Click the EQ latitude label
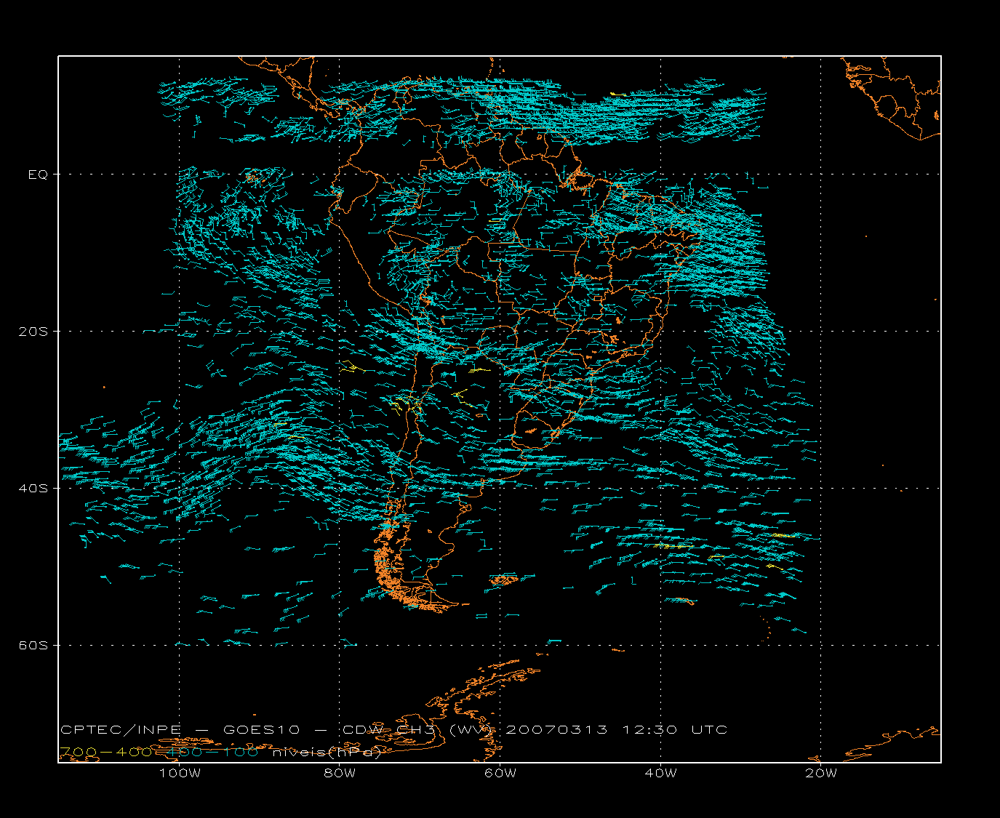The height and width of the screenshot is (818, 1000). (38, 175)
